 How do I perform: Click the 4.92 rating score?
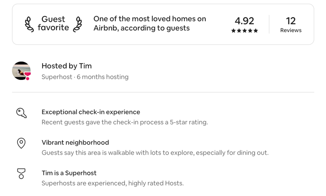click(244, 21)
